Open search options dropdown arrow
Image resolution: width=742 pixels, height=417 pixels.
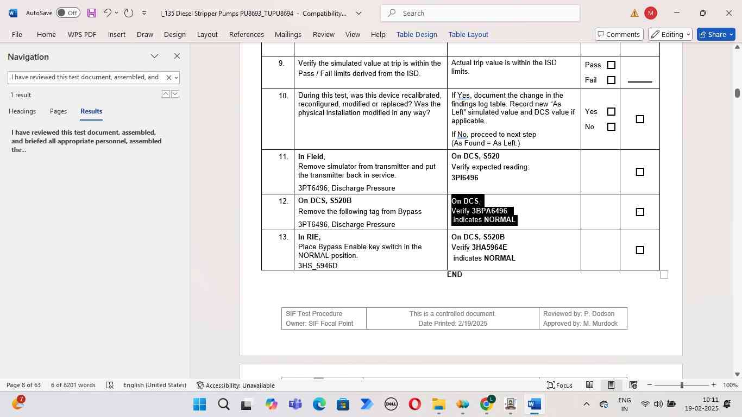tap(176, 78)
